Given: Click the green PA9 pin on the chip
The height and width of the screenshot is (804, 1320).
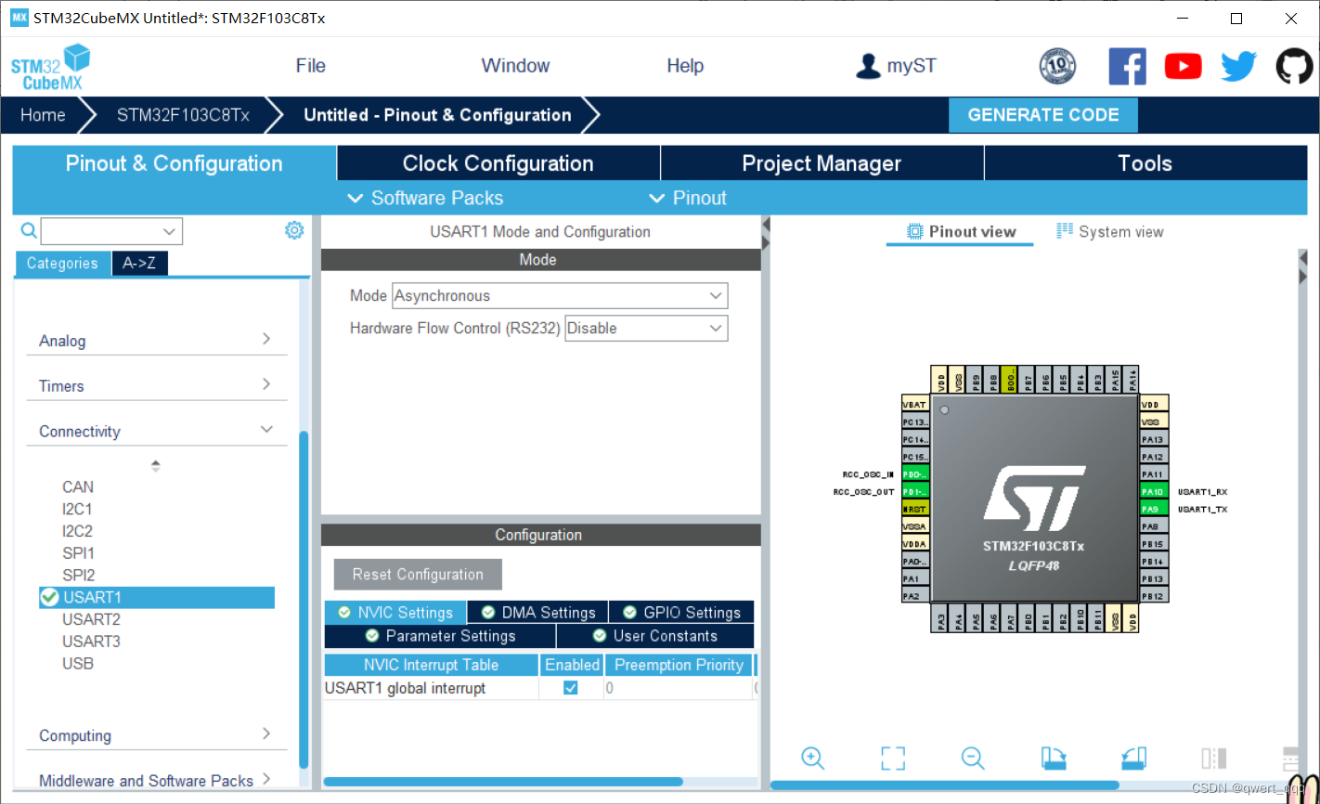Looking at the screenshot, I should [x=1154, y=509].
